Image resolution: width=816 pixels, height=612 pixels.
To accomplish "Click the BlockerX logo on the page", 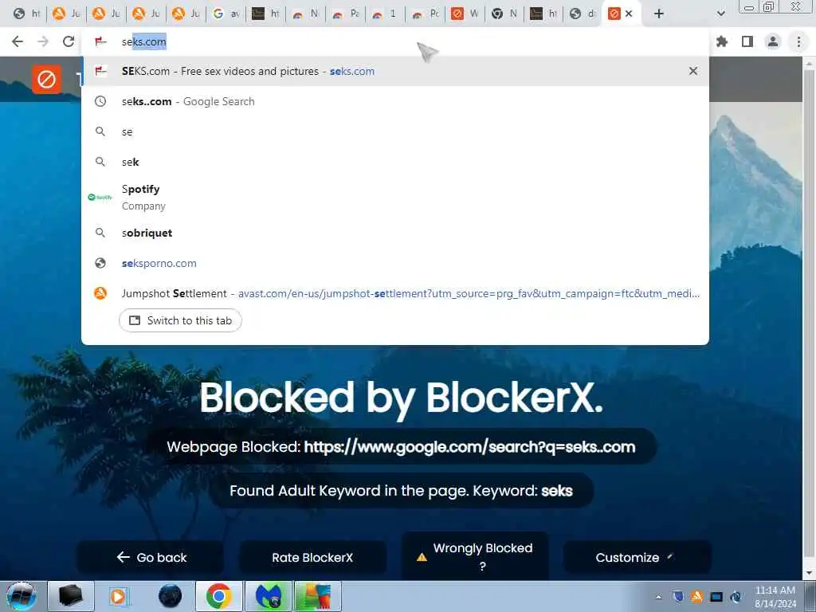I will 46,80.
